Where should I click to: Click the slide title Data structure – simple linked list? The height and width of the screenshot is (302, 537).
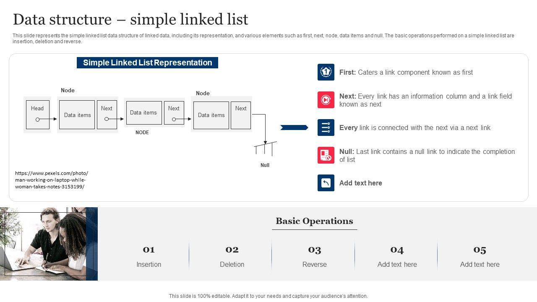[130, 19]
